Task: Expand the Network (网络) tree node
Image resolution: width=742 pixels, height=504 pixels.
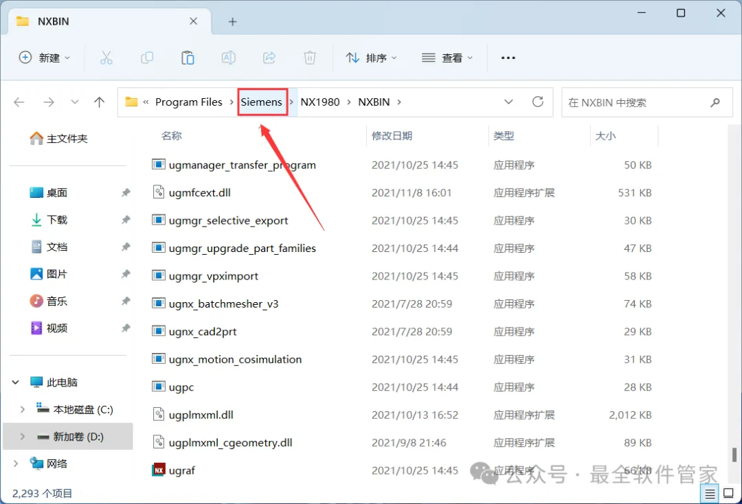Action: [x=16, y=463]
